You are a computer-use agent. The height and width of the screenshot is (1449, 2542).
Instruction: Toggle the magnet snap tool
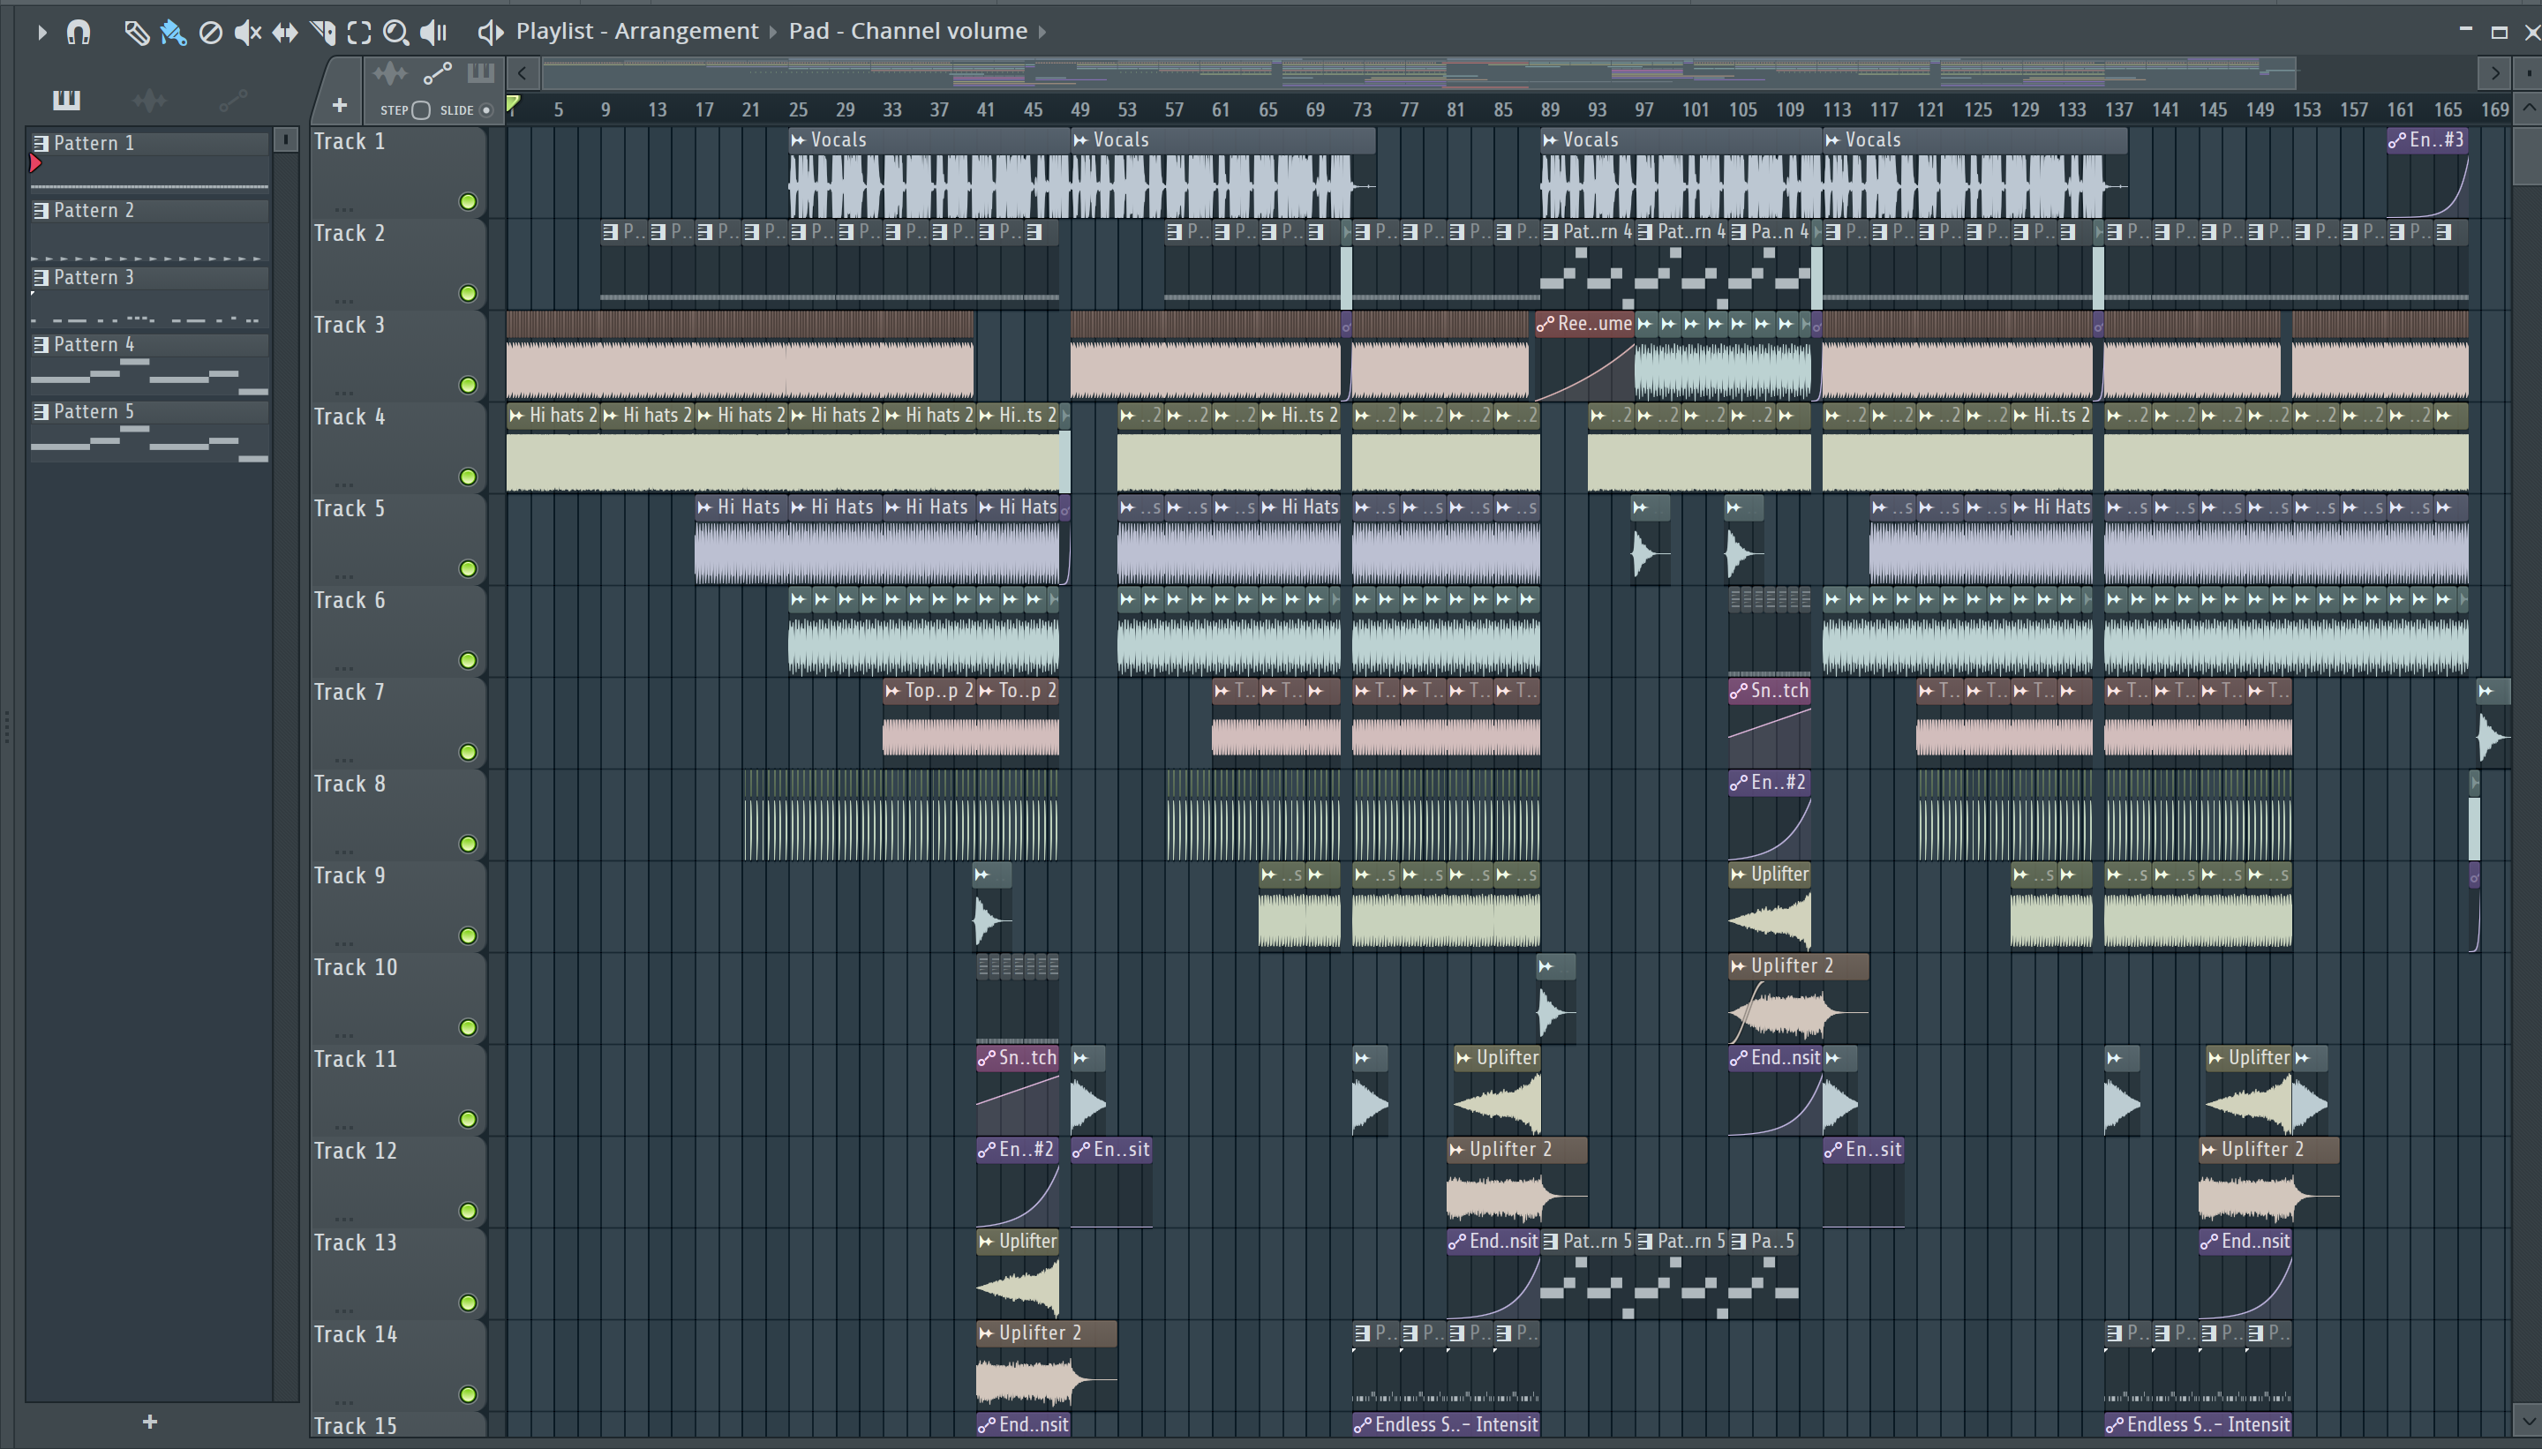click(x=79, y=33)
